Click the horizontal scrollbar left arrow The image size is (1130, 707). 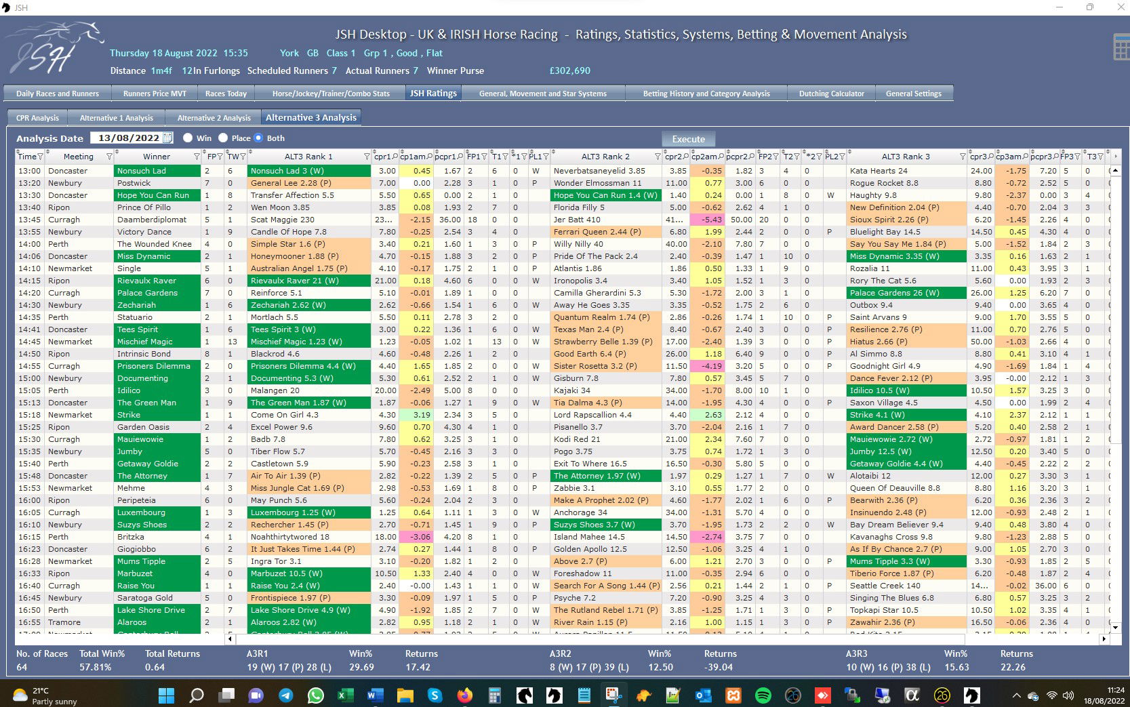pyautogui.click(x=230, y=639)
